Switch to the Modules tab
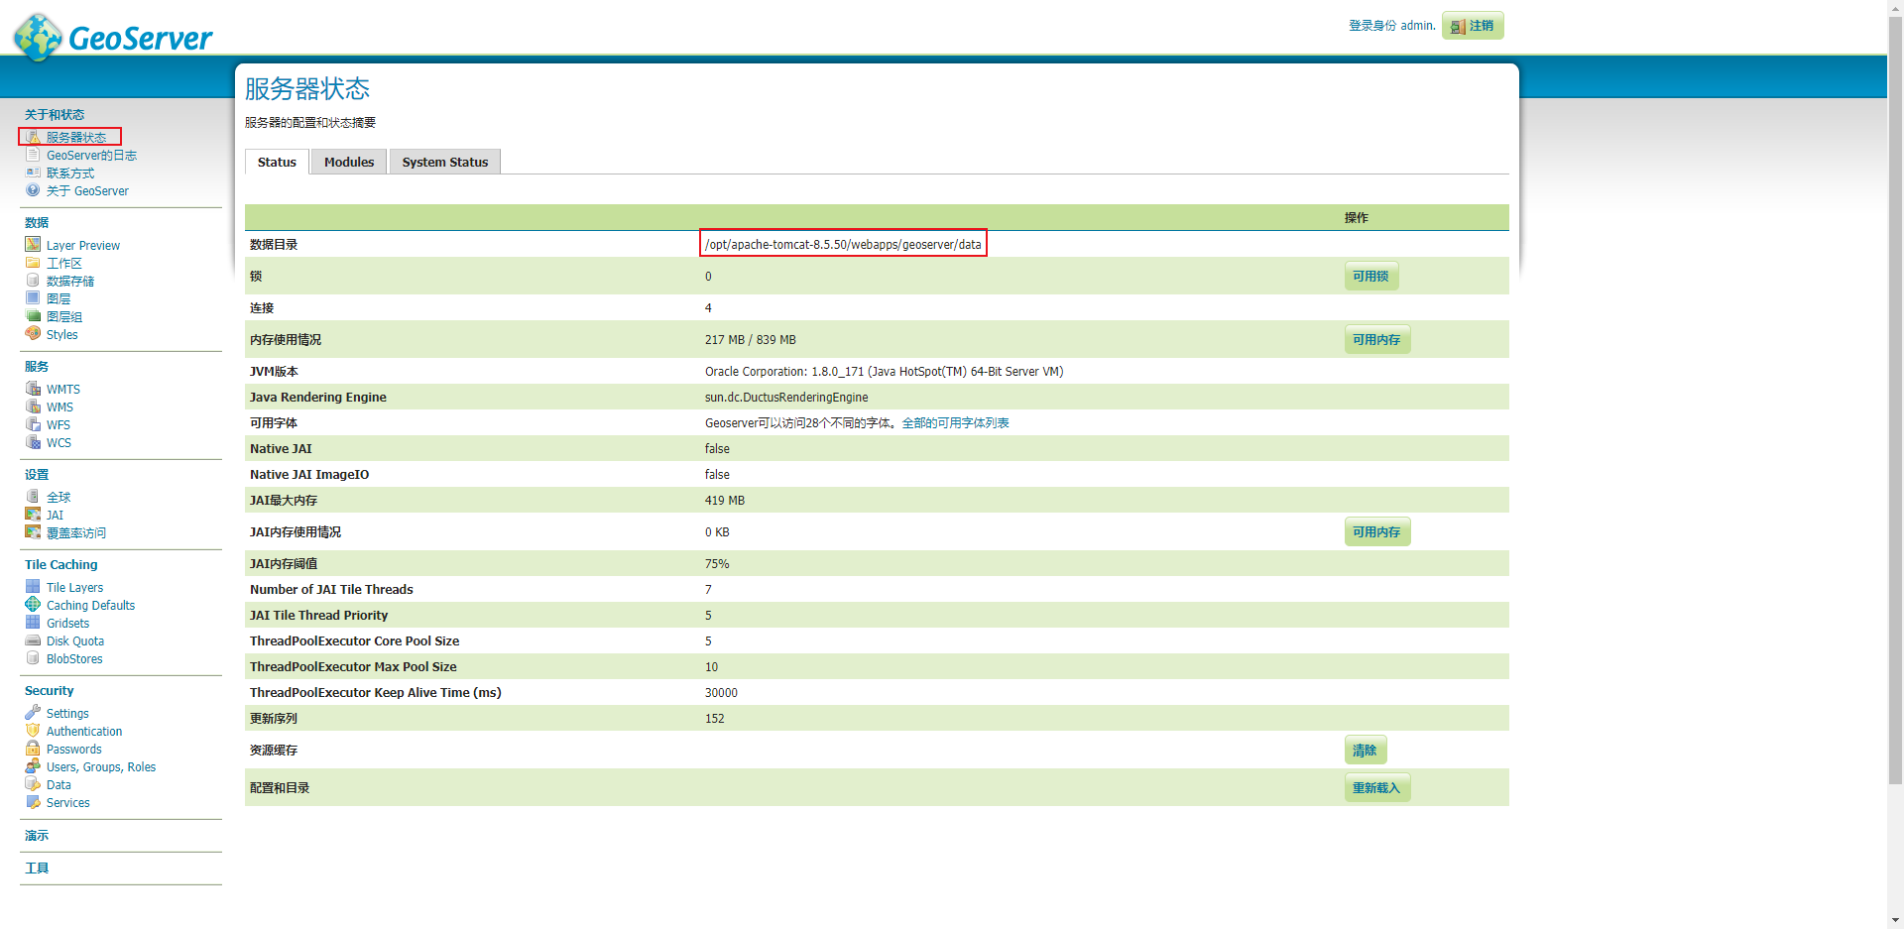This screenshot has width=1904, height=929. click(348, 161)
